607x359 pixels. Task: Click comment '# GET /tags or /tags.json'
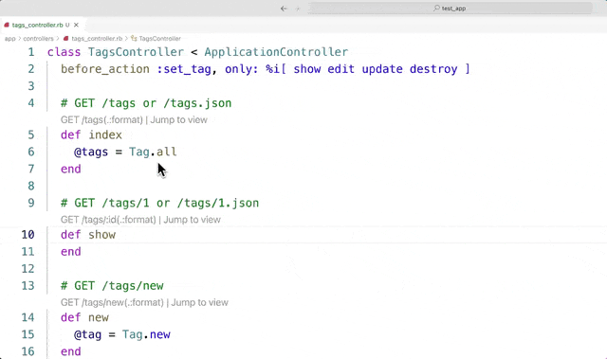tap(146, 103)
